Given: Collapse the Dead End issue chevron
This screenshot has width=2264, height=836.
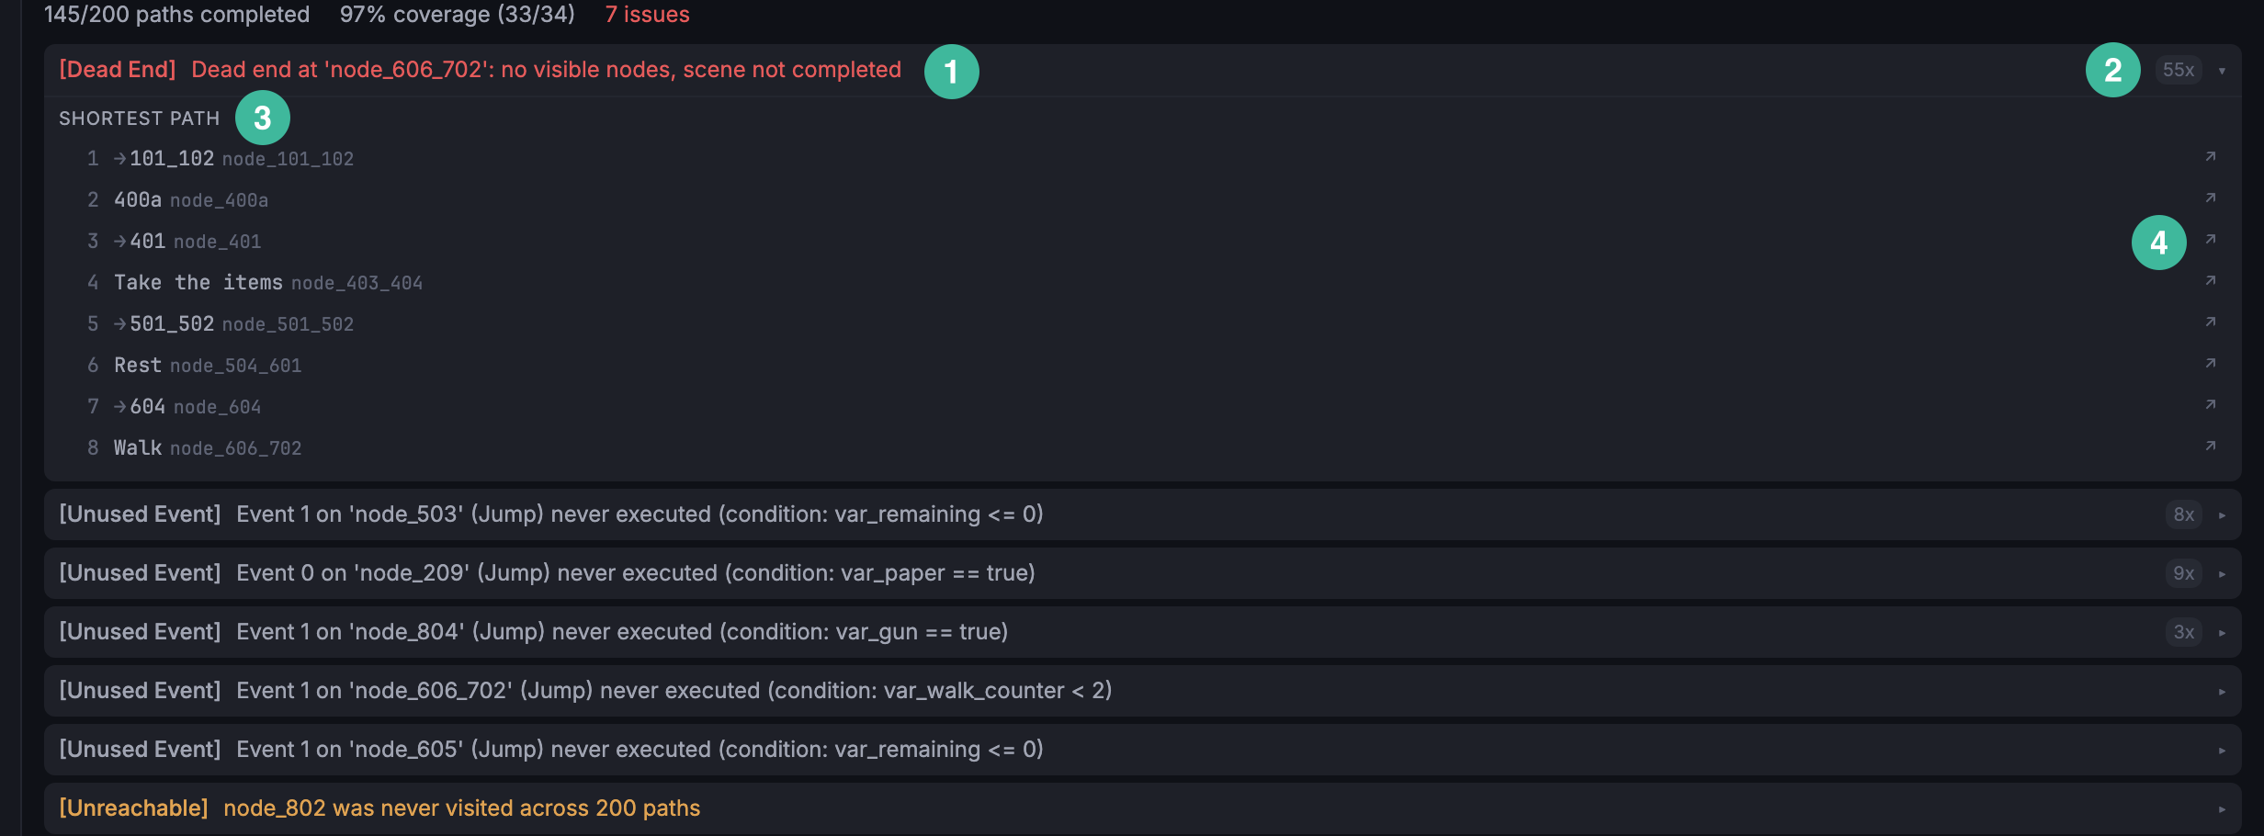Looking at the screenshot, I should [x=2222, y=71].
